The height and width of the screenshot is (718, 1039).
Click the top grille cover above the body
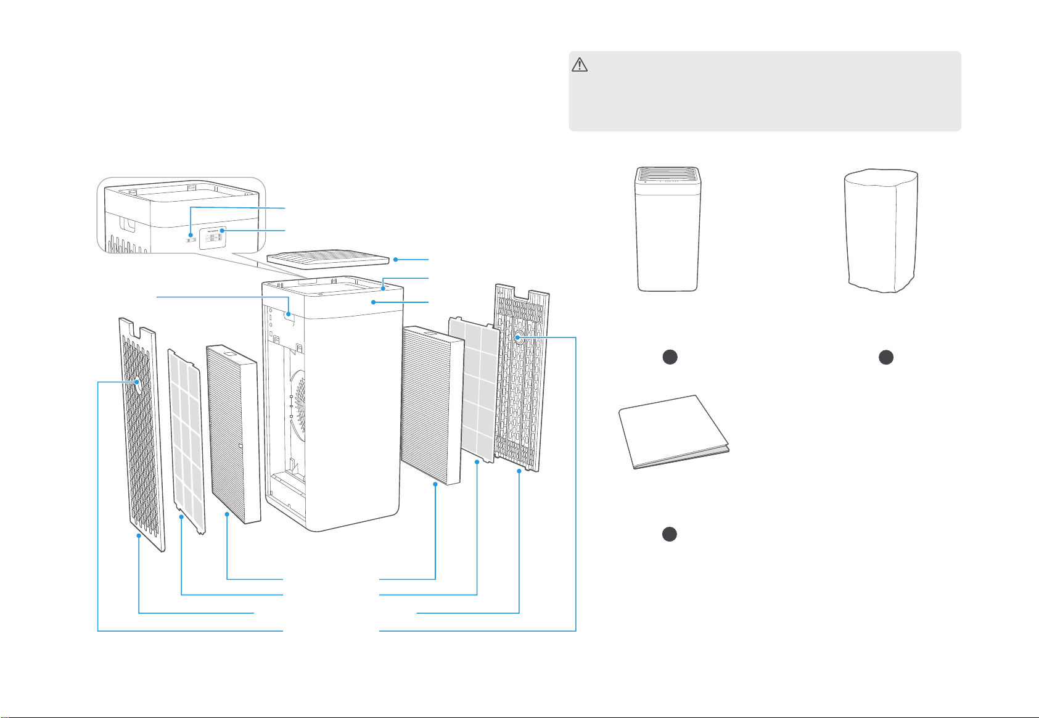329,259
